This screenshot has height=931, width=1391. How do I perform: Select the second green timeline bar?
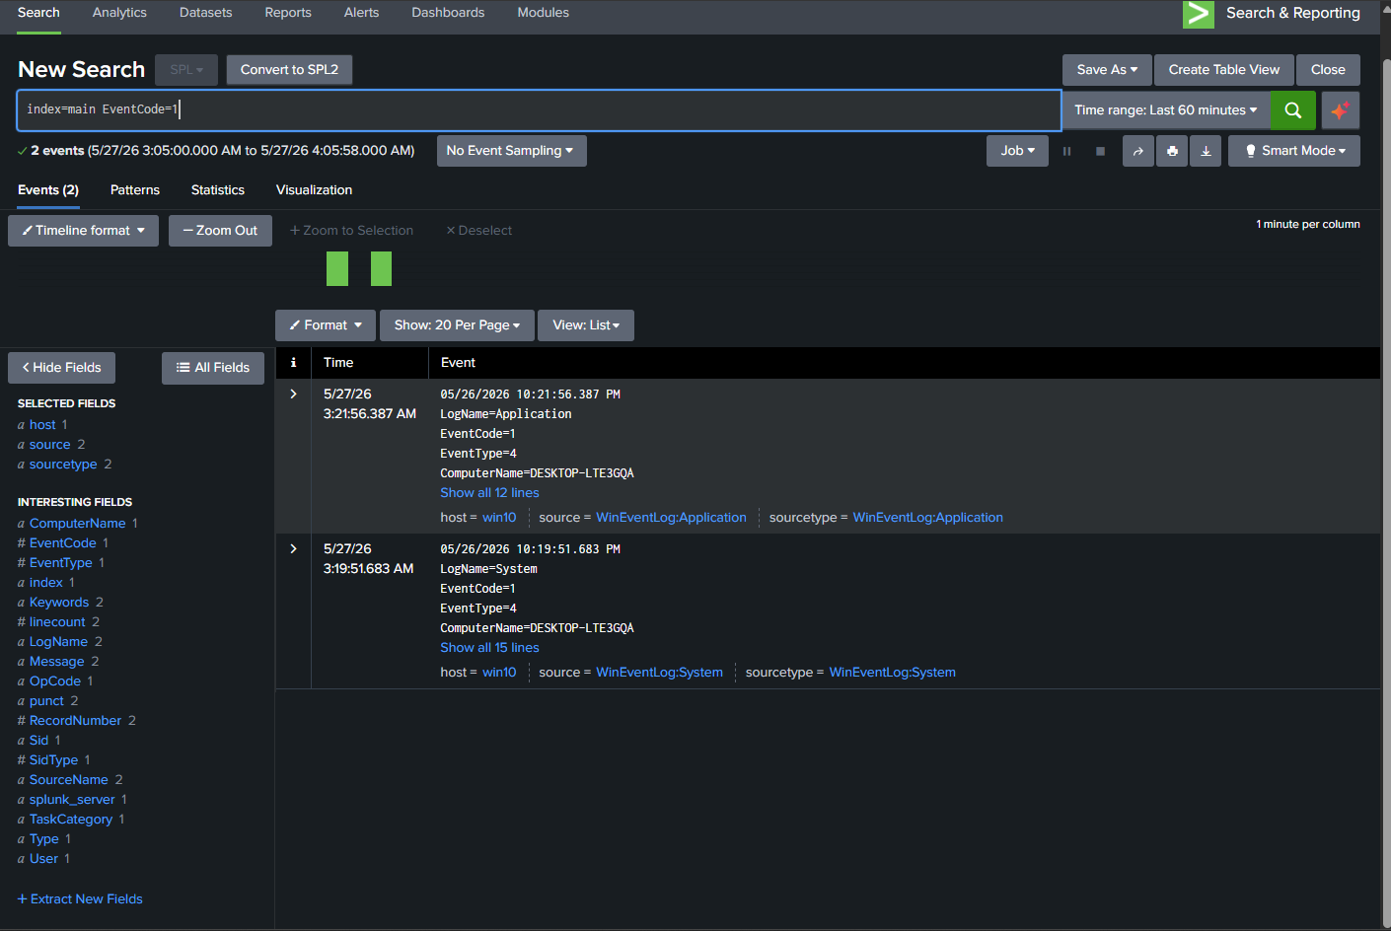coord(381,268)
